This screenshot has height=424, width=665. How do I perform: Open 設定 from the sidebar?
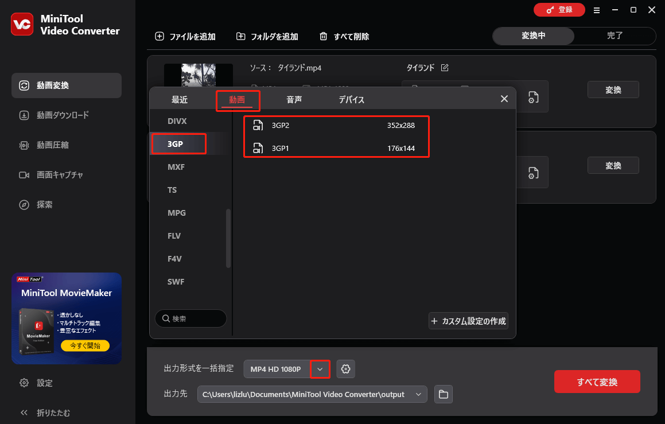tap(37, 383)
